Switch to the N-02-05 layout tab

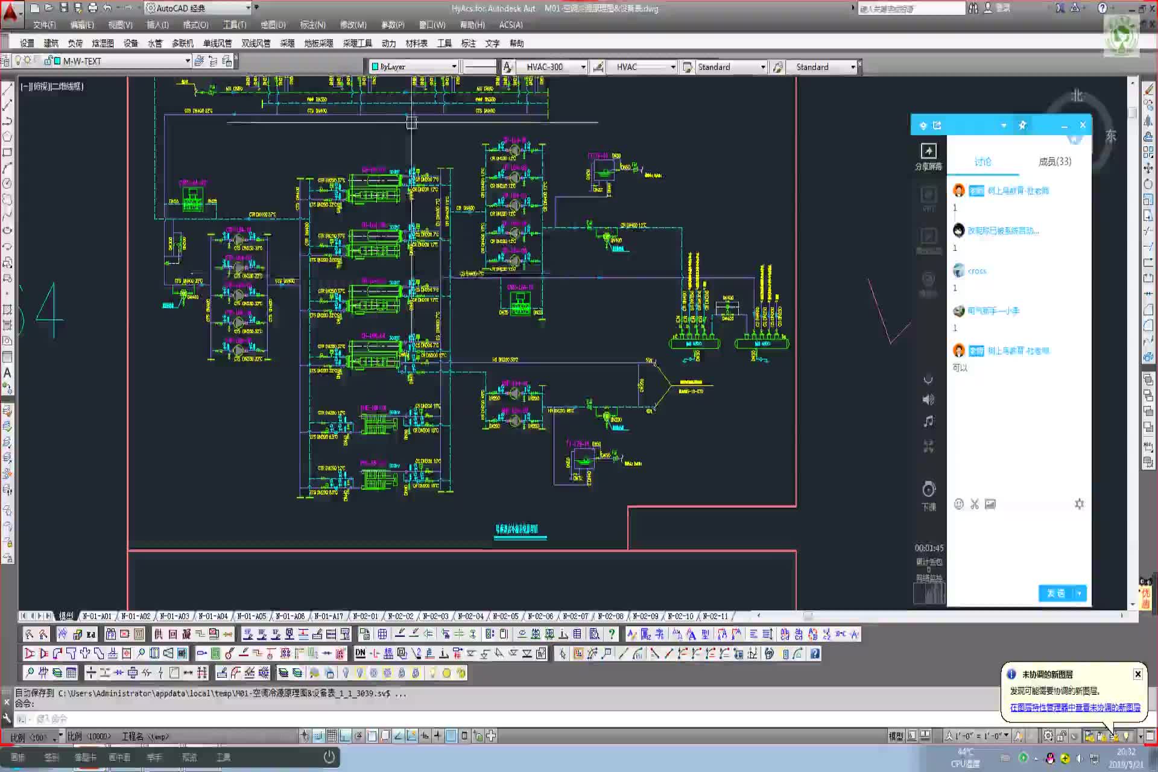(x=505, y=616)
